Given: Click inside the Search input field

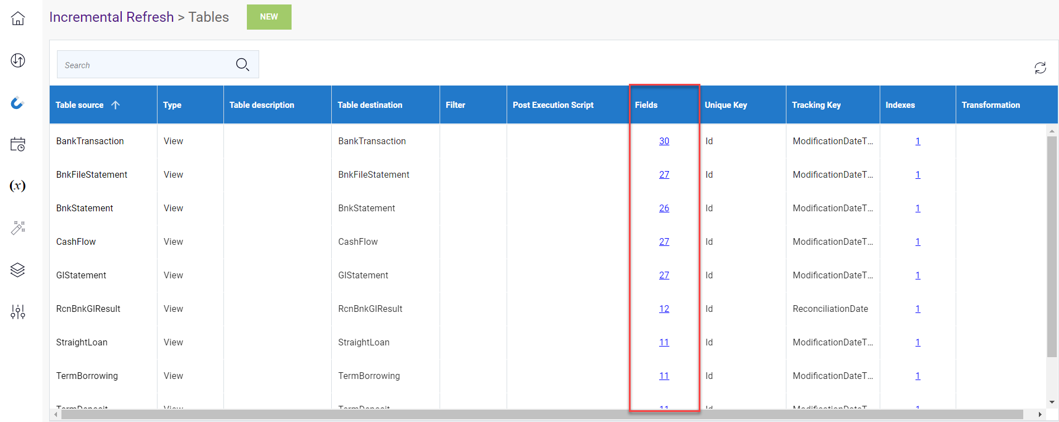Looking at the screenshot, I should click(145, 65).
